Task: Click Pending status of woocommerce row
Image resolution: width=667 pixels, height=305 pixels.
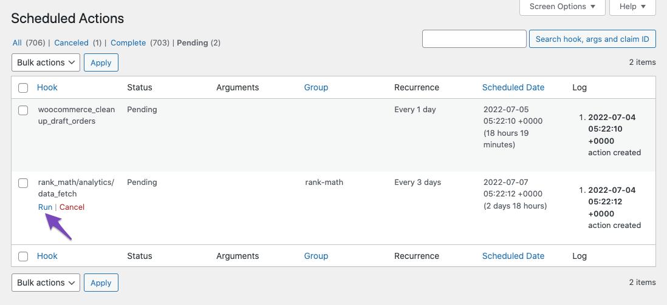Action: coord(142,110)
